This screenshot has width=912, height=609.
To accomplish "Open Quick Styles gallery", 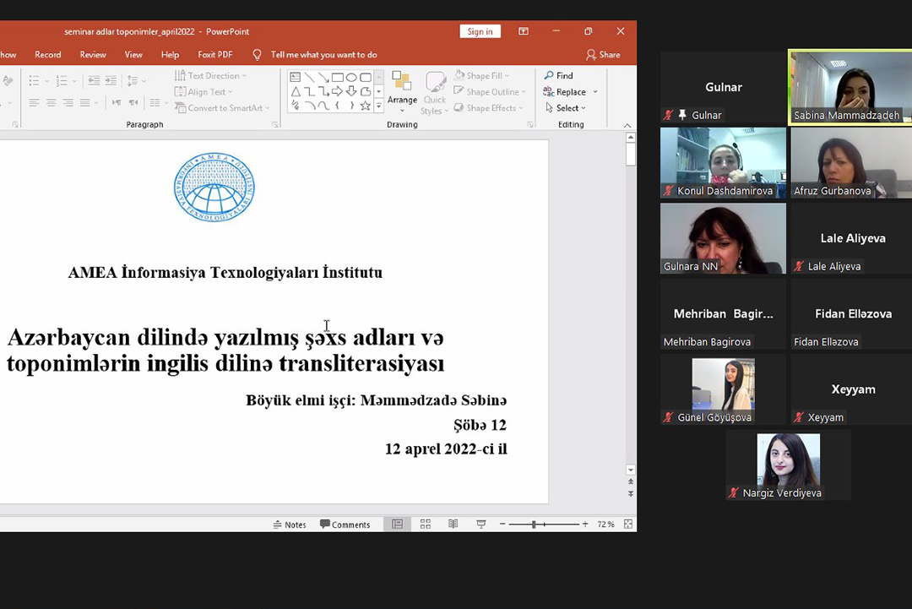I will 435,93.
